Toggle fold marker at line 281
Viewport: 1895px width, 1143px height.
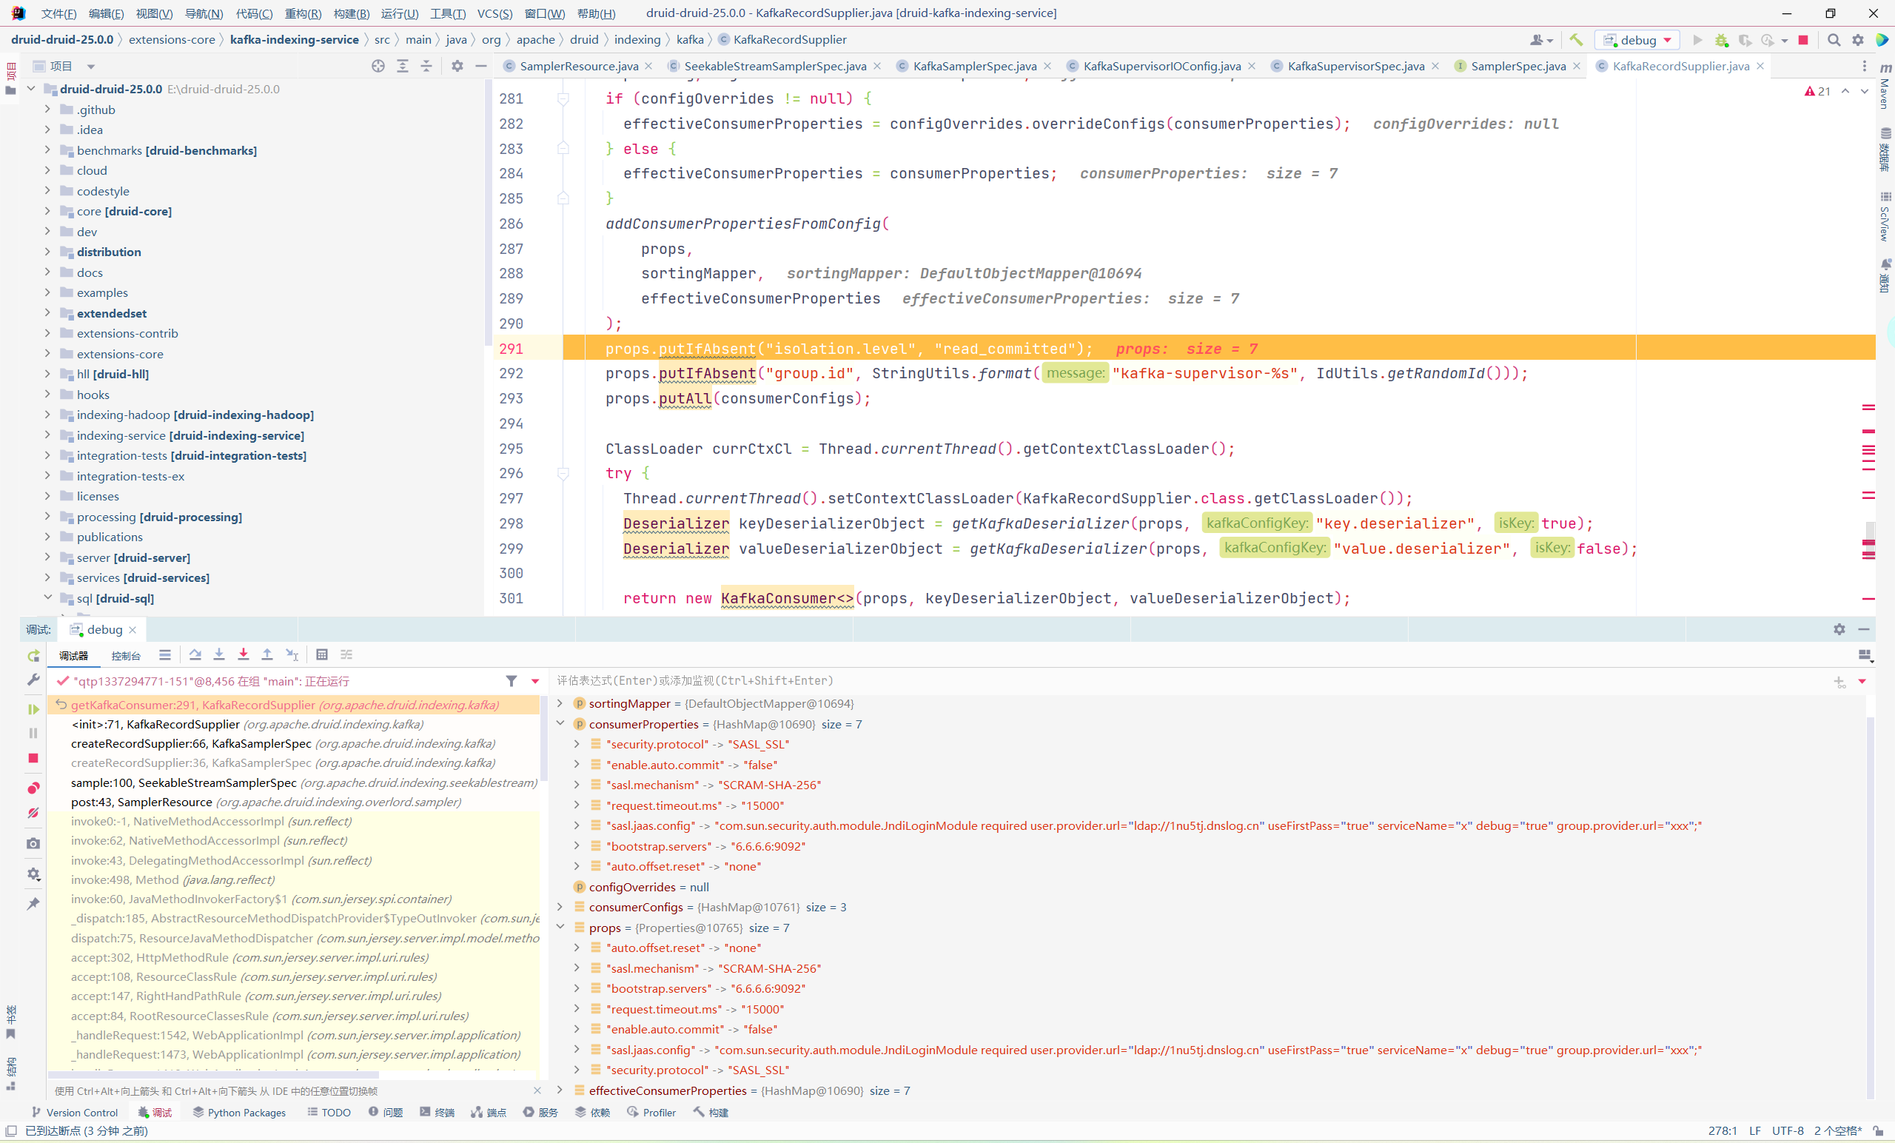(x=563, y=98)
